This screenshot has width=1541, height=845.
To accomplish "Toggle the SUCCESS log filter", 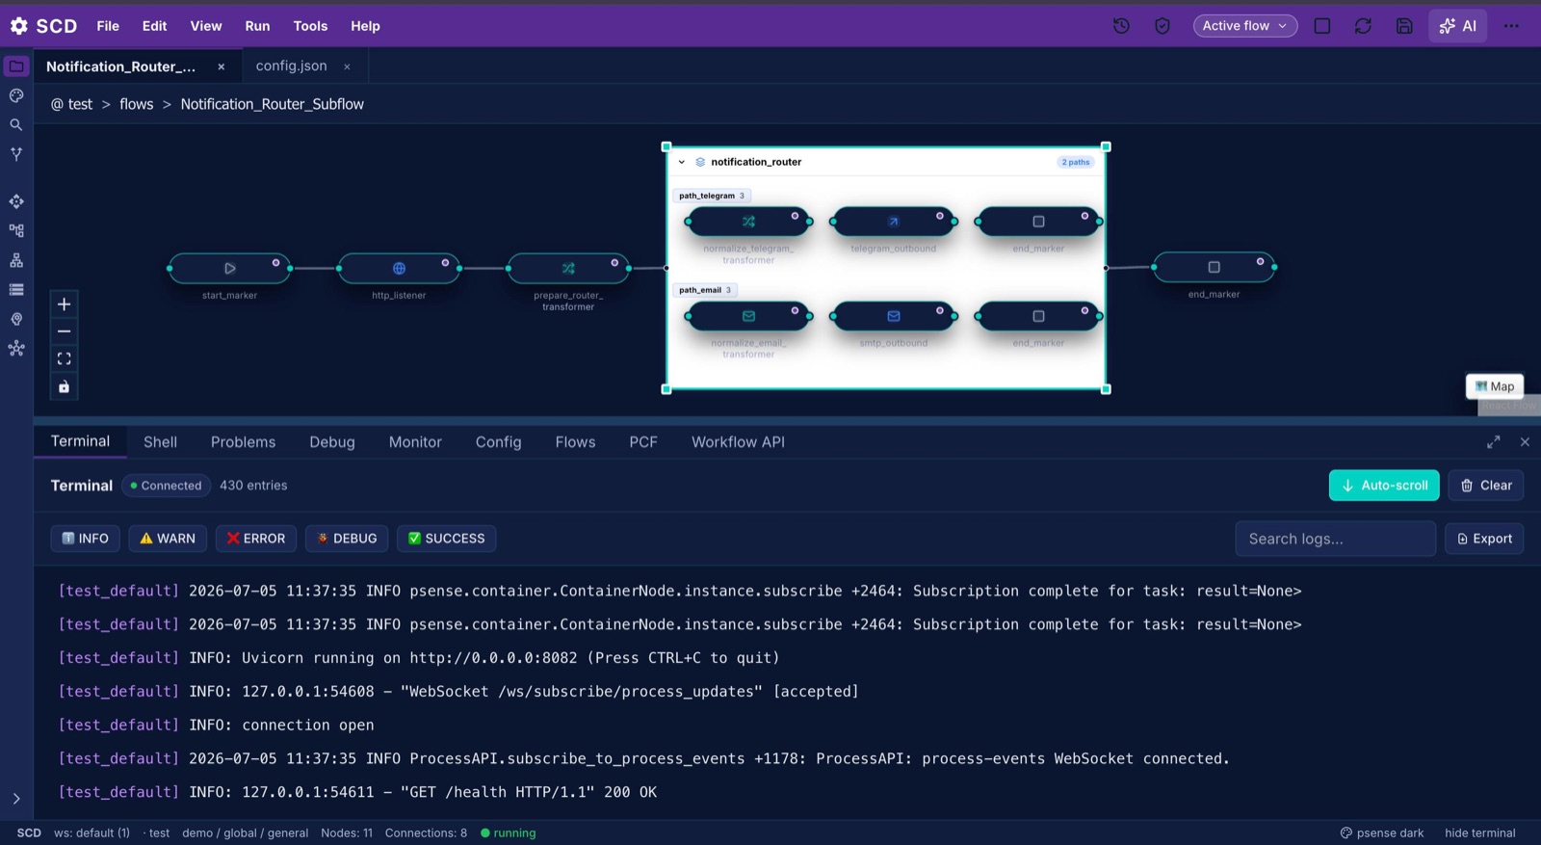I will pyautogui.click(x=447, y=539).
